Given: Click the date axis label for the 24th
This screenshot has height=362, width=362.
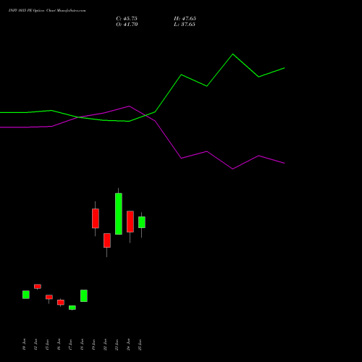Looking at the screenshot, I should point(128,345).
